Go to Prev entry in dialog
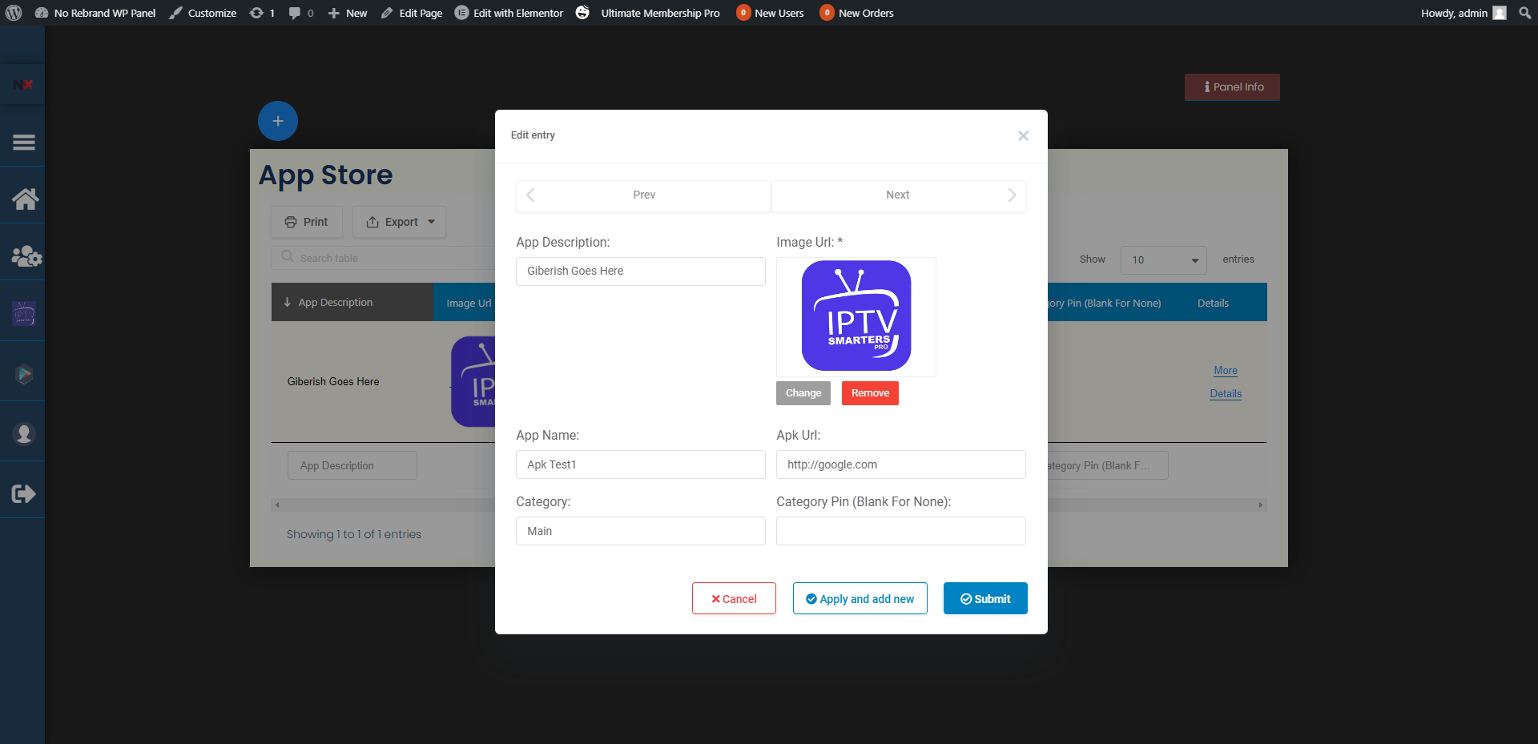The height and width of the screenshot is (744, 1538). click(x=643, y=195)
